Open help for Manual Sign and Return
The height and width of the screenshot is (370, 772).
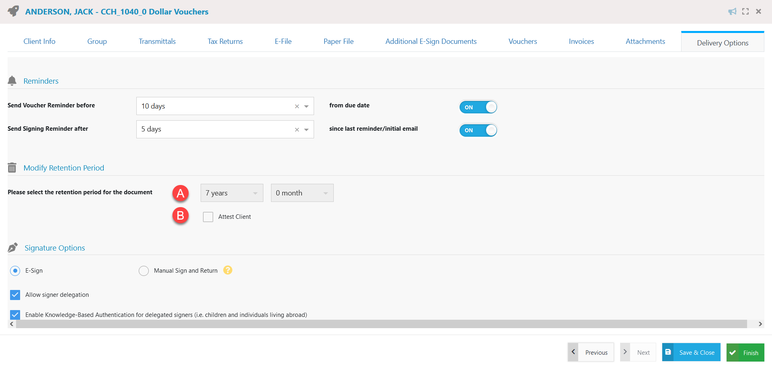coord(228,270)
